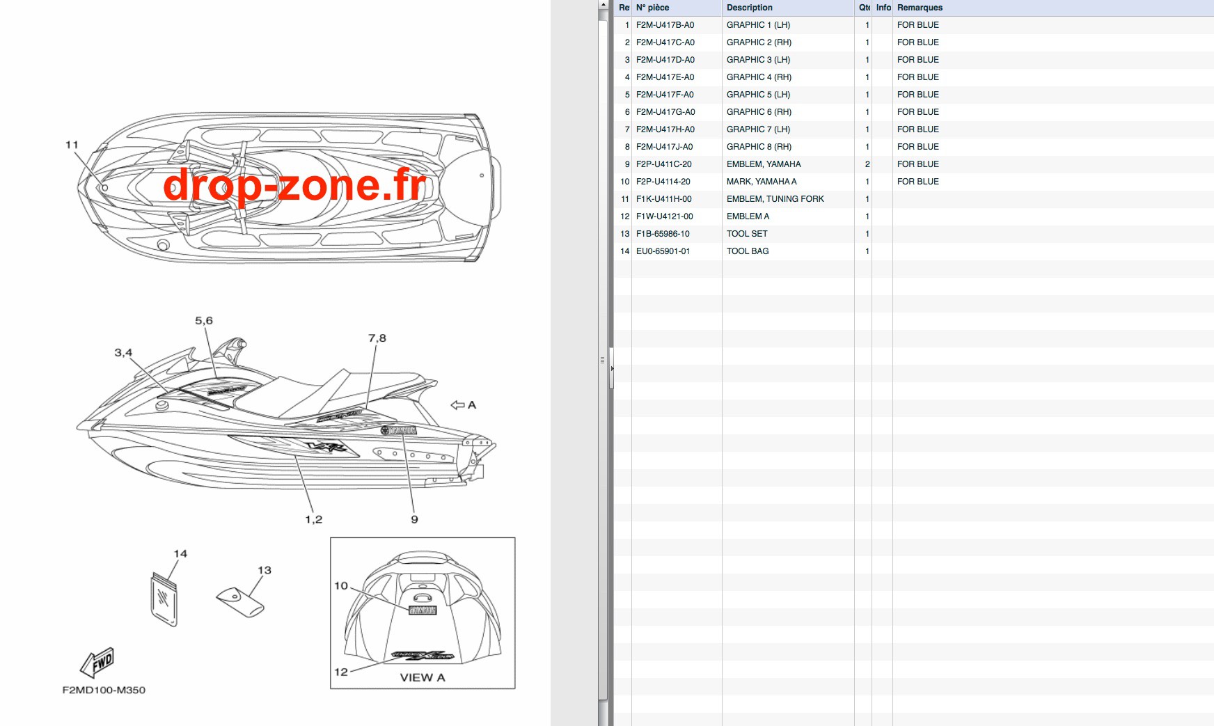Select part number F2M-U417B-A0

coord(665,25)
